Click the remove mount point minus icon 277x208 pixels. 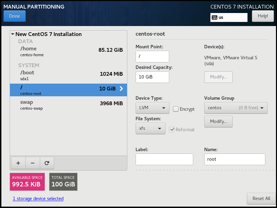coord(33,163)
